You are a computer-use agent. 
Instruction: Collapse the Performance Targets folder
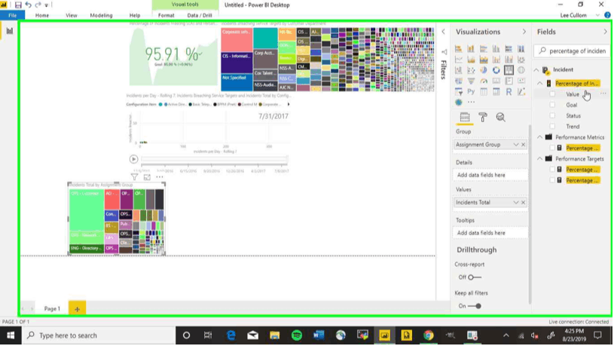click(x=540, y=159)
